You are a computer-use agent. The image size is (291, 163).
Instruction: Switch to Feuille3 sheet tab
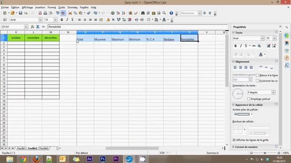coord(44,148)
